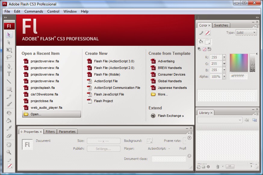Image resolution: width=263 pixels, height=175 pixels.
Task: Click the toolbar stroke color swatch
Action: (x=10, y=166)
